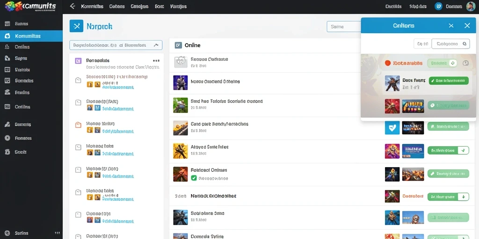
Task: Click the back arrow in the top bar
Action: [x=73, y=6]
